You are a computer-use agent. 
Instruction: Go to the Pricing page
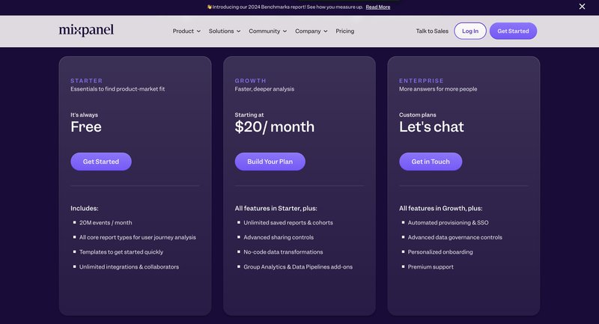pos(345,31)
